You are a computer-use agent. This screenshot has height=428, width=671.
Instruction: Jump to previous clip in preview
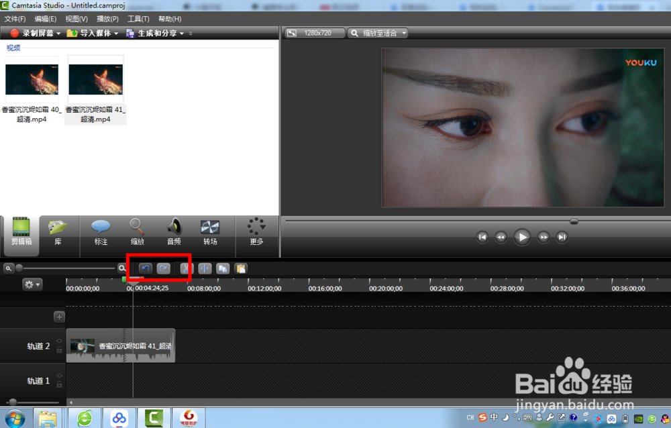click(x=482, y=237)
